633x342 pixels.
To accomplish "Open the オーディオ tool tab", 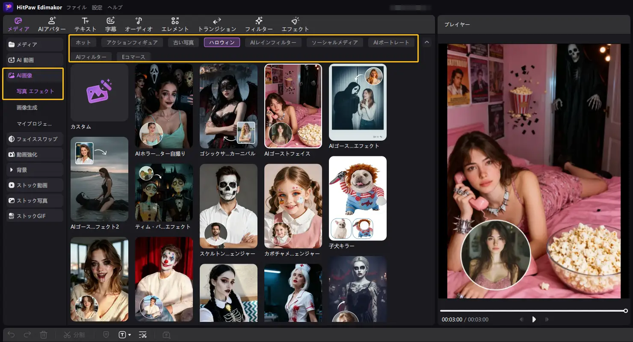I will (x=139, y=24).
